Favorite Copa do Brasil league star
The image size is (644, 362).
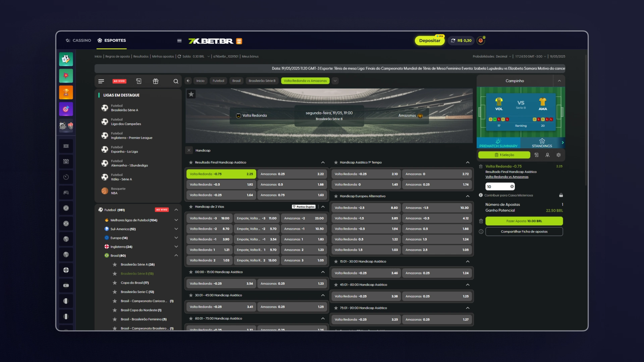(115, 283)
